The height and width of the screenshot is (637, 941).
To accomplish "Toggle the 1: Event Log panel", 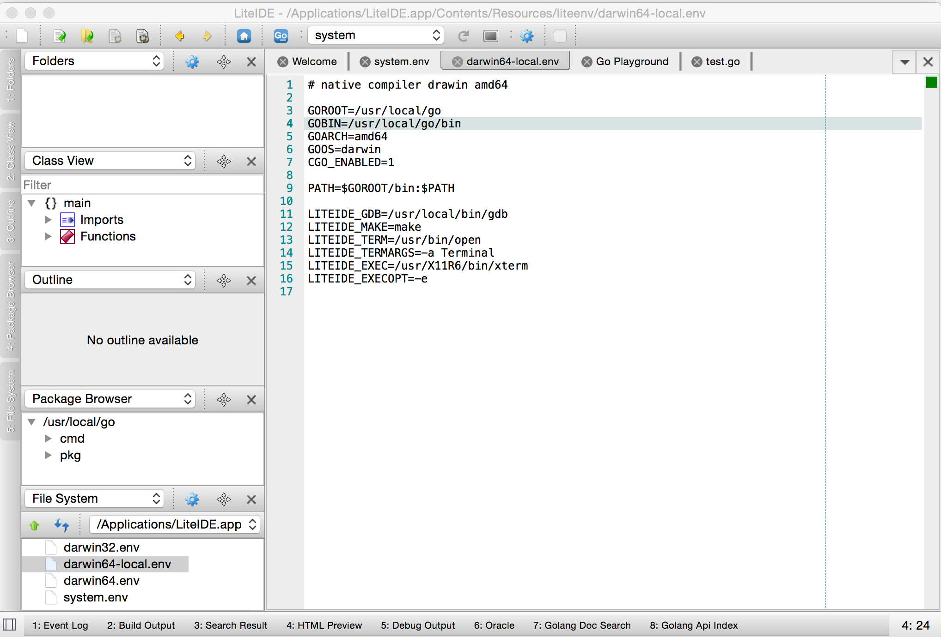I will [x=60, y=625].
